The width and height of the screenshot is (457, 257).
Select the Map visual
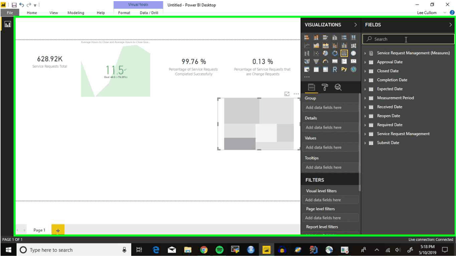[353, 54]
